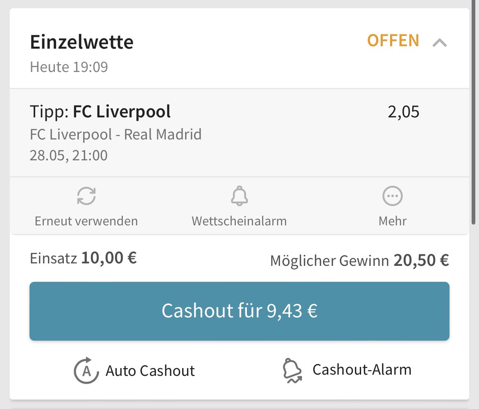Open the Mehr three-dots icon
Viewport: 479px width, 409px height.
click(393, 196)
